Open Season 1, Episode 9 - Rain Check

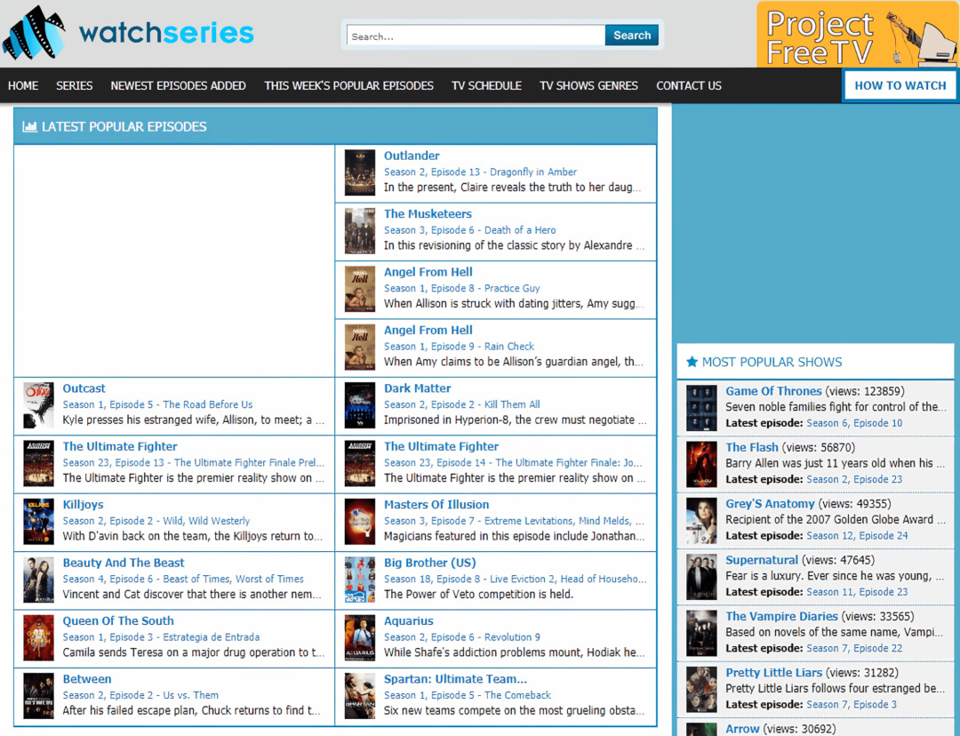459,347
